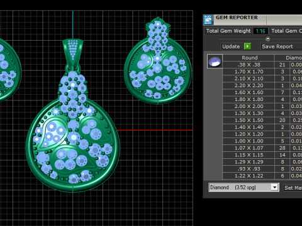
Task: Select the 1.70 X 1.70 row
Action: click(262, 72)
